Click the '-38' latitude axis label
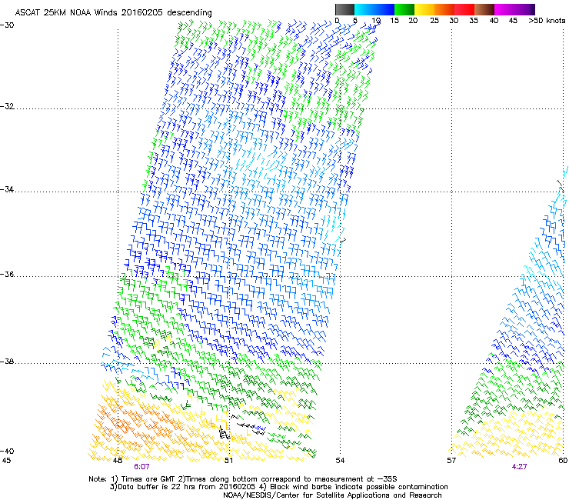The height and width of the screenshot is (500, 569). [7, 362]
